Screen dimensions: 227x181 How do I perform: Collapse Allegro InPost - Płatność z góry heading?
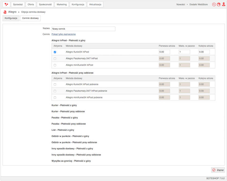click(x=68, y=40)
